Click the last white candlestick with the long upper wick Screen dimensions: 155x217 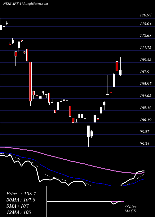point(120,67)
